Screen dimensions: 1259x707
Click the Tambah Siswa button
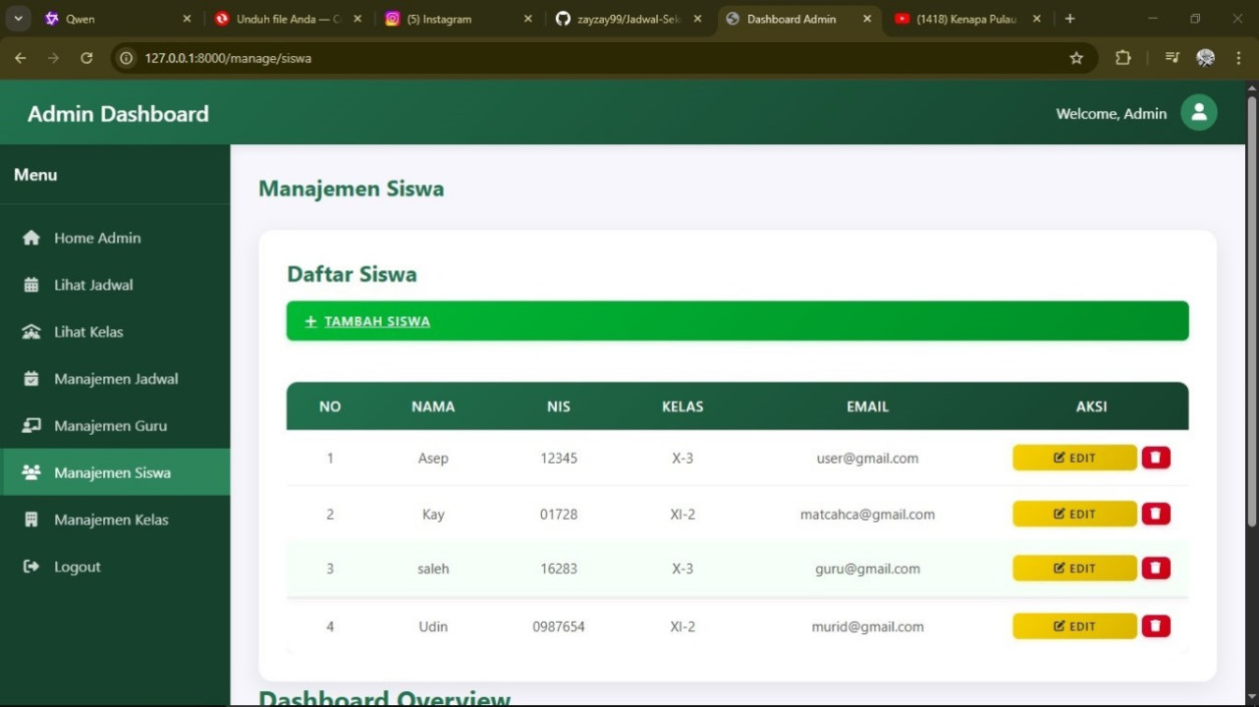coord(377,321)
